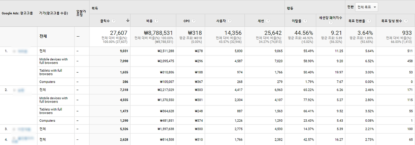Click the 전환 group label

(x=350, y=6)
